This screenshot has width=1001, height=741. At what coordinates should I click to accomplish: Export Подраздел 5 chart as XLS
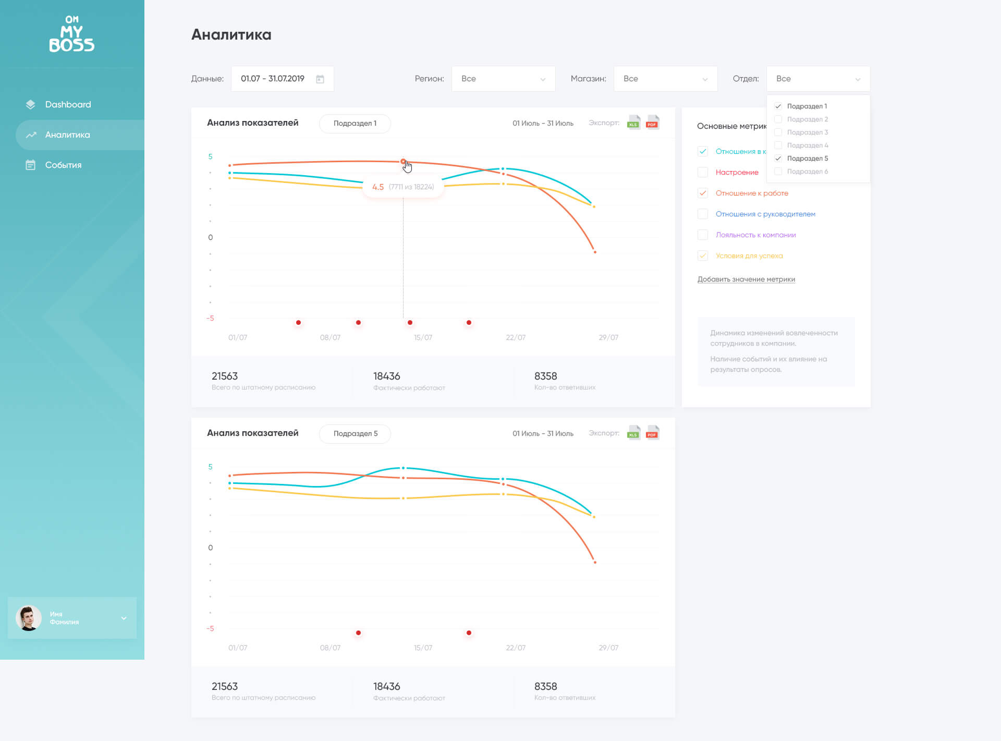point(633,433)
